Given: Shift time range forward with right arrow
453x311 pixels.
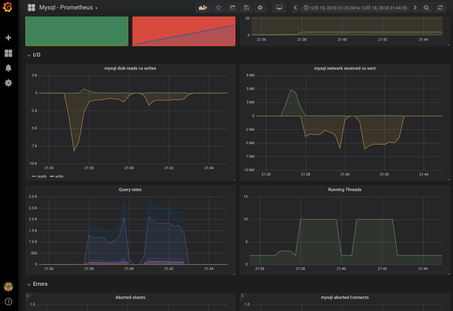Looking at the screenshot, I should tap(415, 8).
